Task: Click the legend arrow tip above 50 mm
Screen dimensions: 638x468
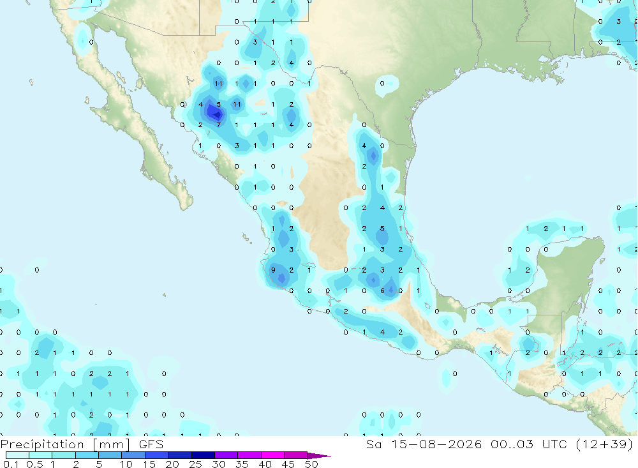Action: click(x=319, y=455)
